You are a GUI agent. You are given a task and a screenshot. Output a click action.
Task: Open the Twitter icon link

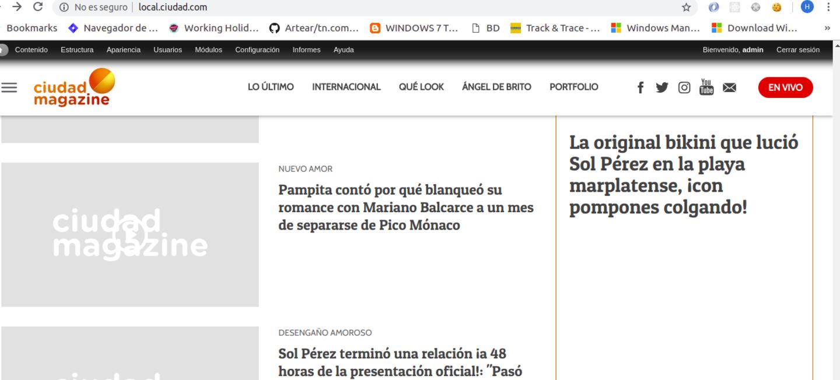(x=661, y=87)
